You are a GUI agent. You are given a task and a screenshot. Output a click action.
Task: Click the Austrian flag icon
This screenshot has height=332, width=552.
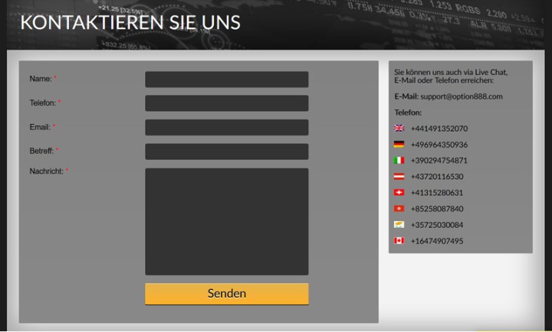399,177
